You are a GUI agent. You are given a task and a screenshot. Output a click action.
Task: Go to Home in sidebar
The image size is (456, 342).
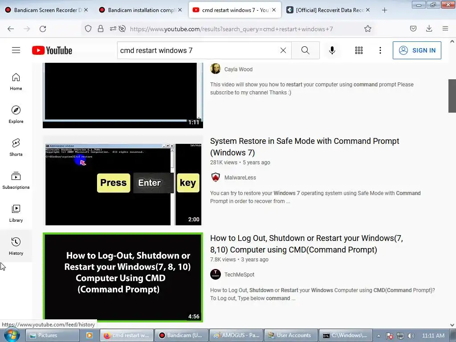pyautogui.click(x=16, y=82)
